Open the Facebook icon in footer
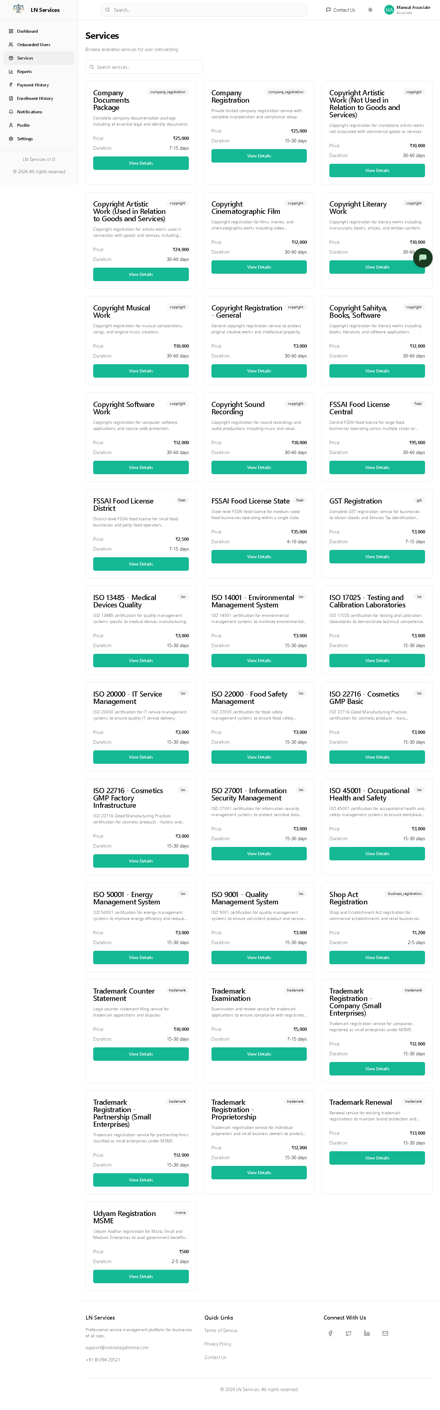 (330, 1333)
